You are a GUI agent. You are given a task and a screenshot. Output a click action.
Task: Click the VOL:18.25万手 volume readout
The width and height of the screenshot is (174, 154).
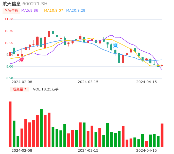[x=46, y=89]
